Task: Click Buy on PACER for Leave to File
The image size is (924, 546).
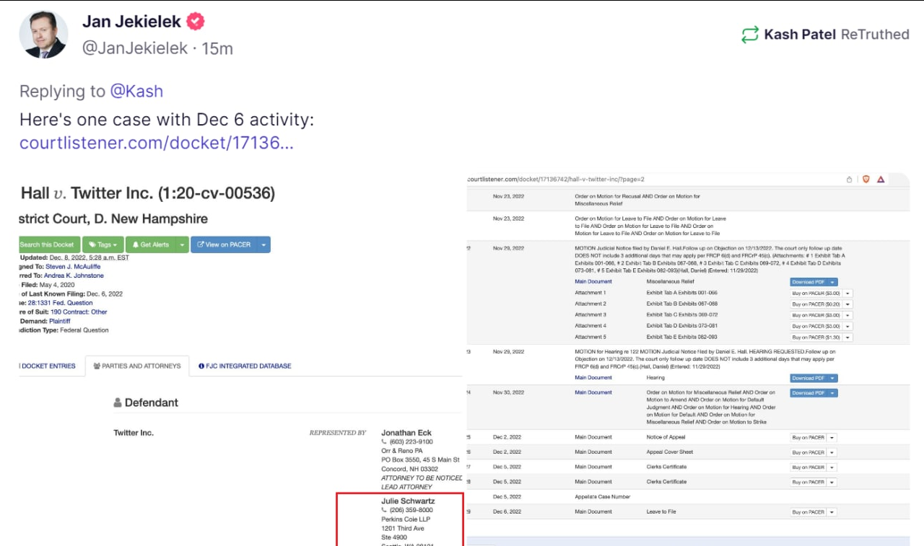Action: (x=808, y=512)
